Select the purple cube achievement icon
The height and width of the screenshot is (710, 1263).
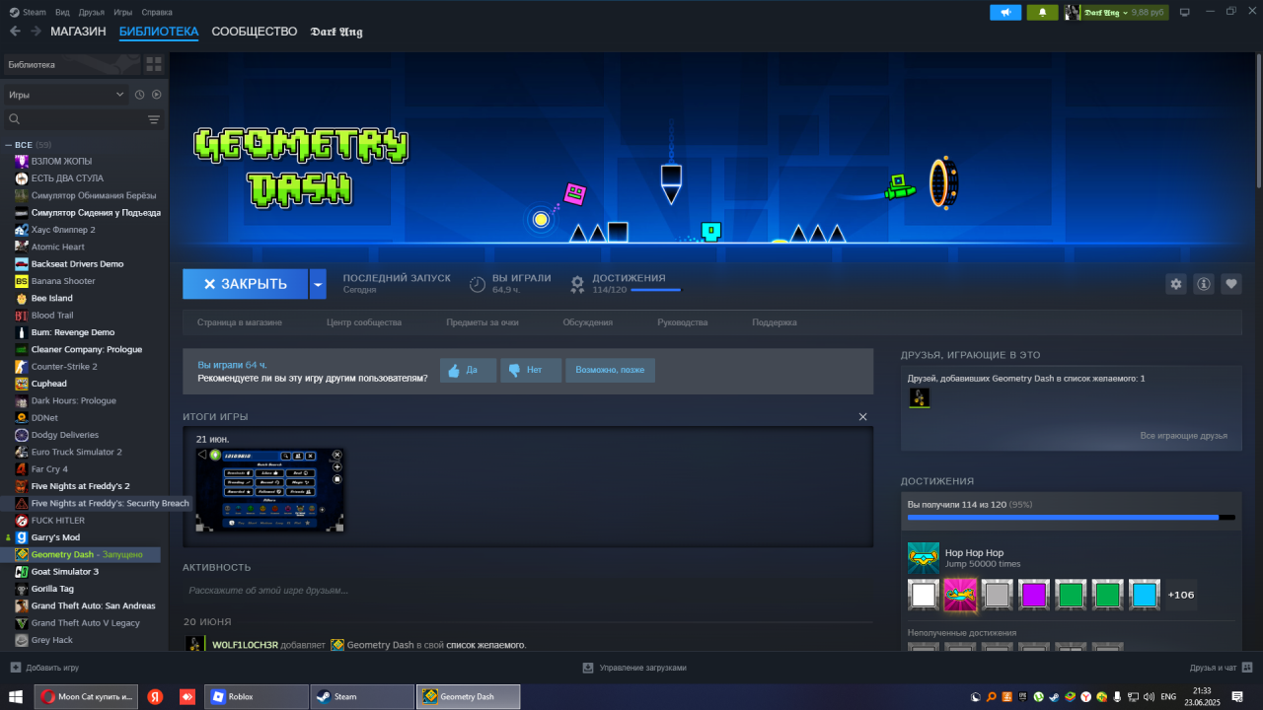[1034, 595]
